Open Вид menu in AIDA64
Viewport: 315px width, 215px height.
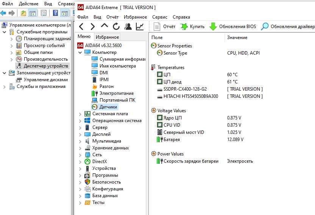[97, 17]
